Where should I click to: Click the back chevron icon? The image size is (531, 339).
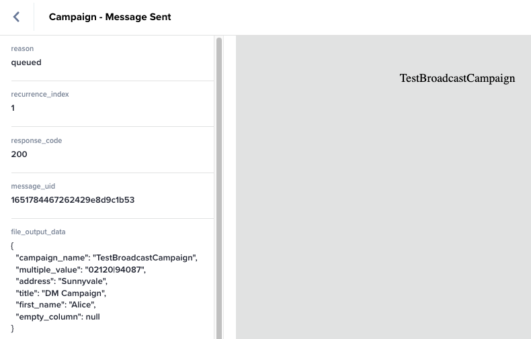(16, 17)
